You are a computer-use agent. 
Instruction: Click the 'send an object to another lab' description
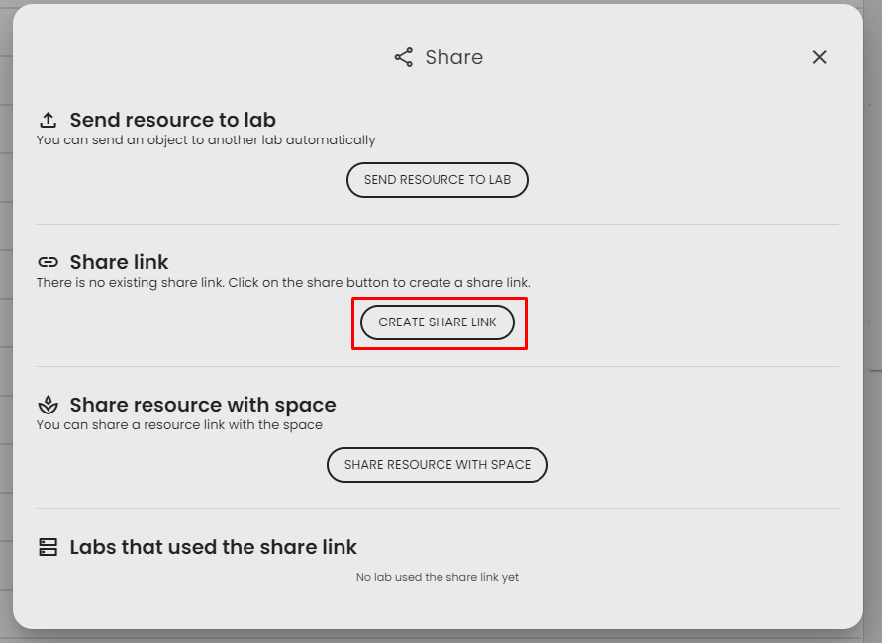pyautogui.click(x=206, y=140)
